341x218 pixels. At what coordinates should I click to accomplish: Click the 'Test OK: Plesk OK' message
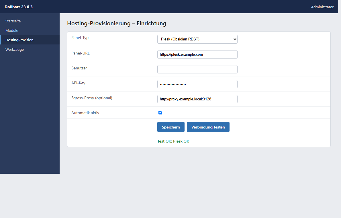[173, 141]
